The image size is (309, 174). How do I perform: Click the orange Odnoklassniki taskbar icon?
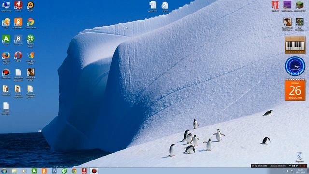coord(44,171)
